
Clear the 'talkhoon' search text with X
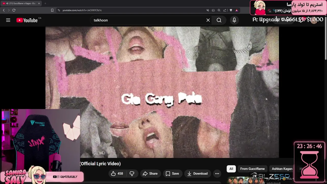coord(208,20)
